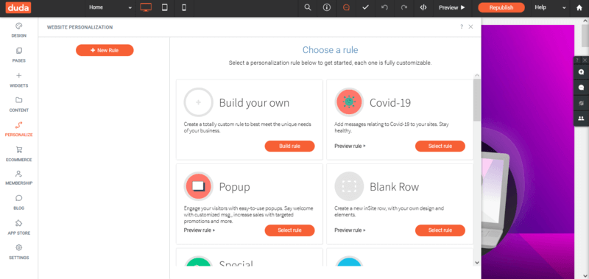The width and height of the screenshot is (589, 279).
Task: Open the Content panel
Action: click(19, 105)
